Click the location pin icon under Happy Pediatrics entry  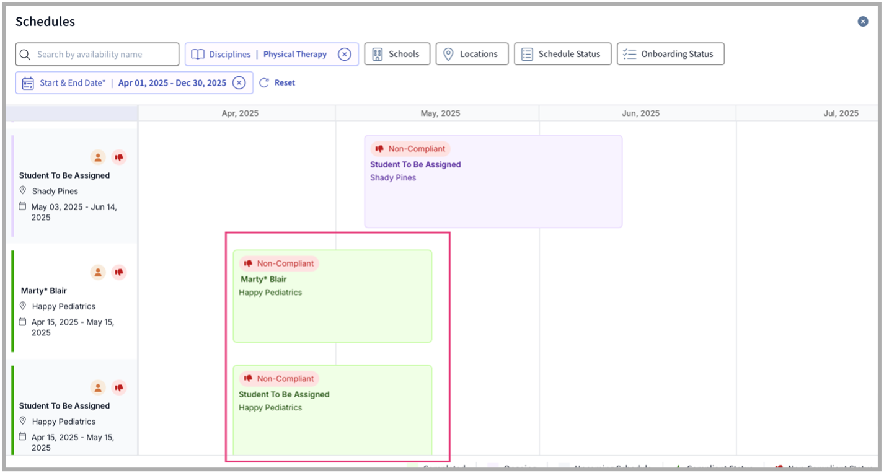click(24, 306)
